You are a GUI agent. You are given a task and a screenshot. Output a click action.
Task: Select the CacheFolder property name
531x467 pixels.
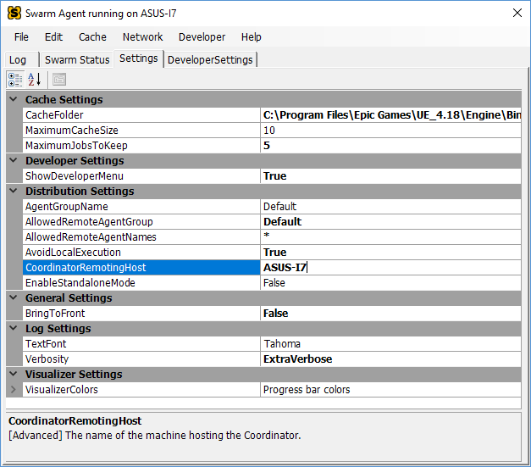click(141, 115)
